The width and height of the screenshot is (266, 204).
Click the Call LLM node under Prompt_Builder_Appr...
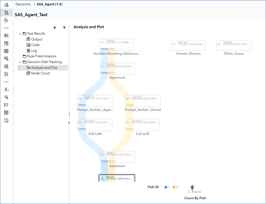(95, 125)
